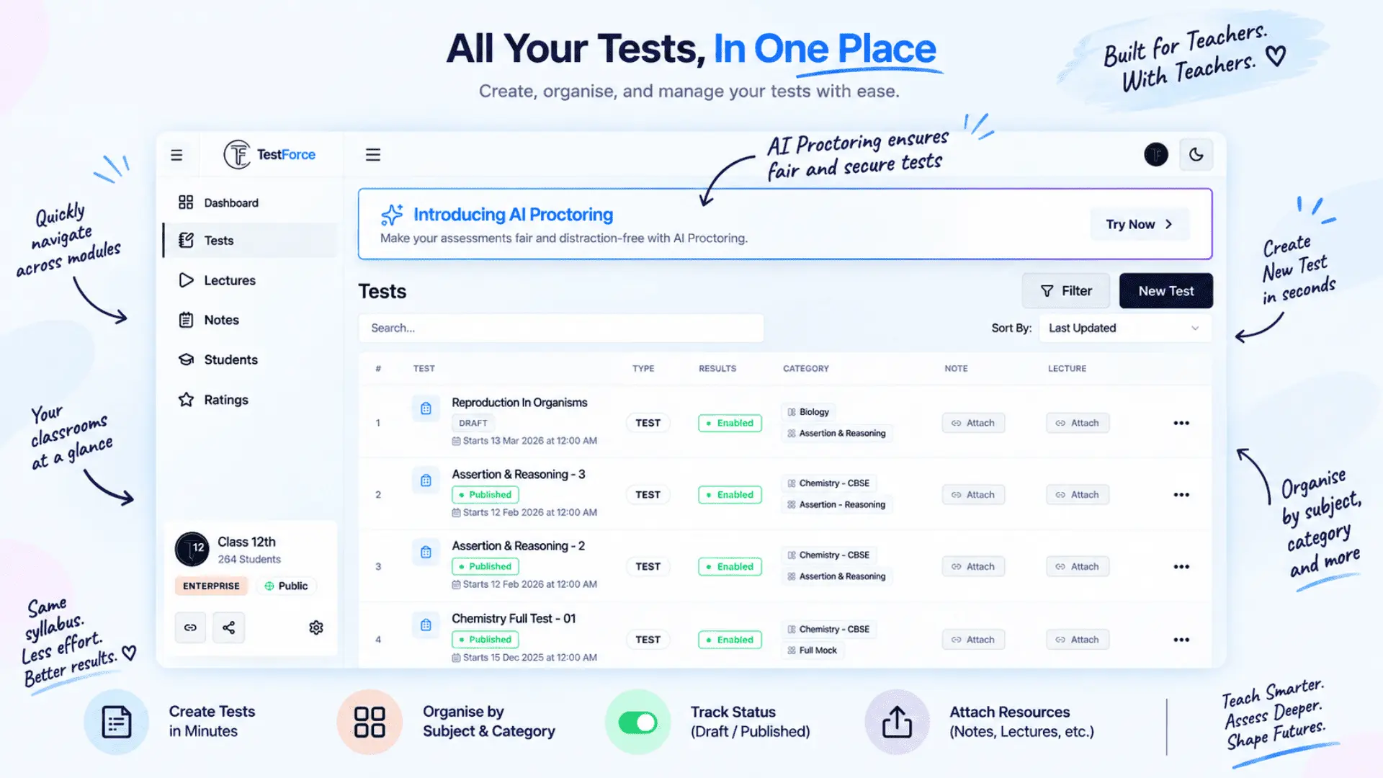Click the test icon for Assertion & Reasoning - 3

[x=426, y=480]
